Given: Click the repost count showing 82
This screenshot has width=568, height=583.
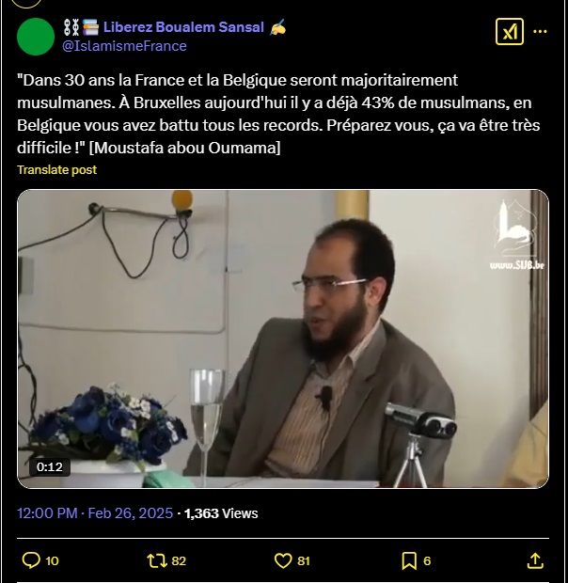Looking at the screenshot, I should click(x=179, y=560).
